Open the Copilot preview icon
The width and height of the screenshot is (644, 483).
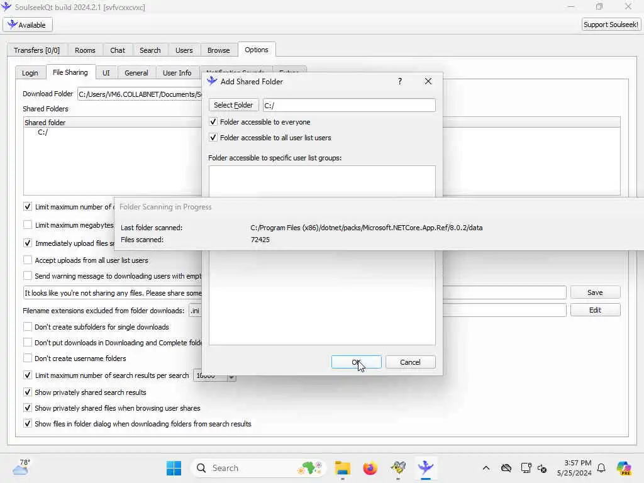point(624,468)
